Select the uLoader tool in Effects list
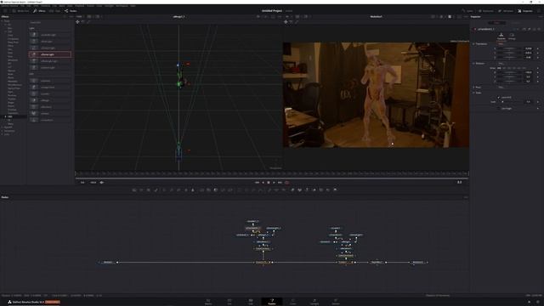544x306 pixels. 50,93
